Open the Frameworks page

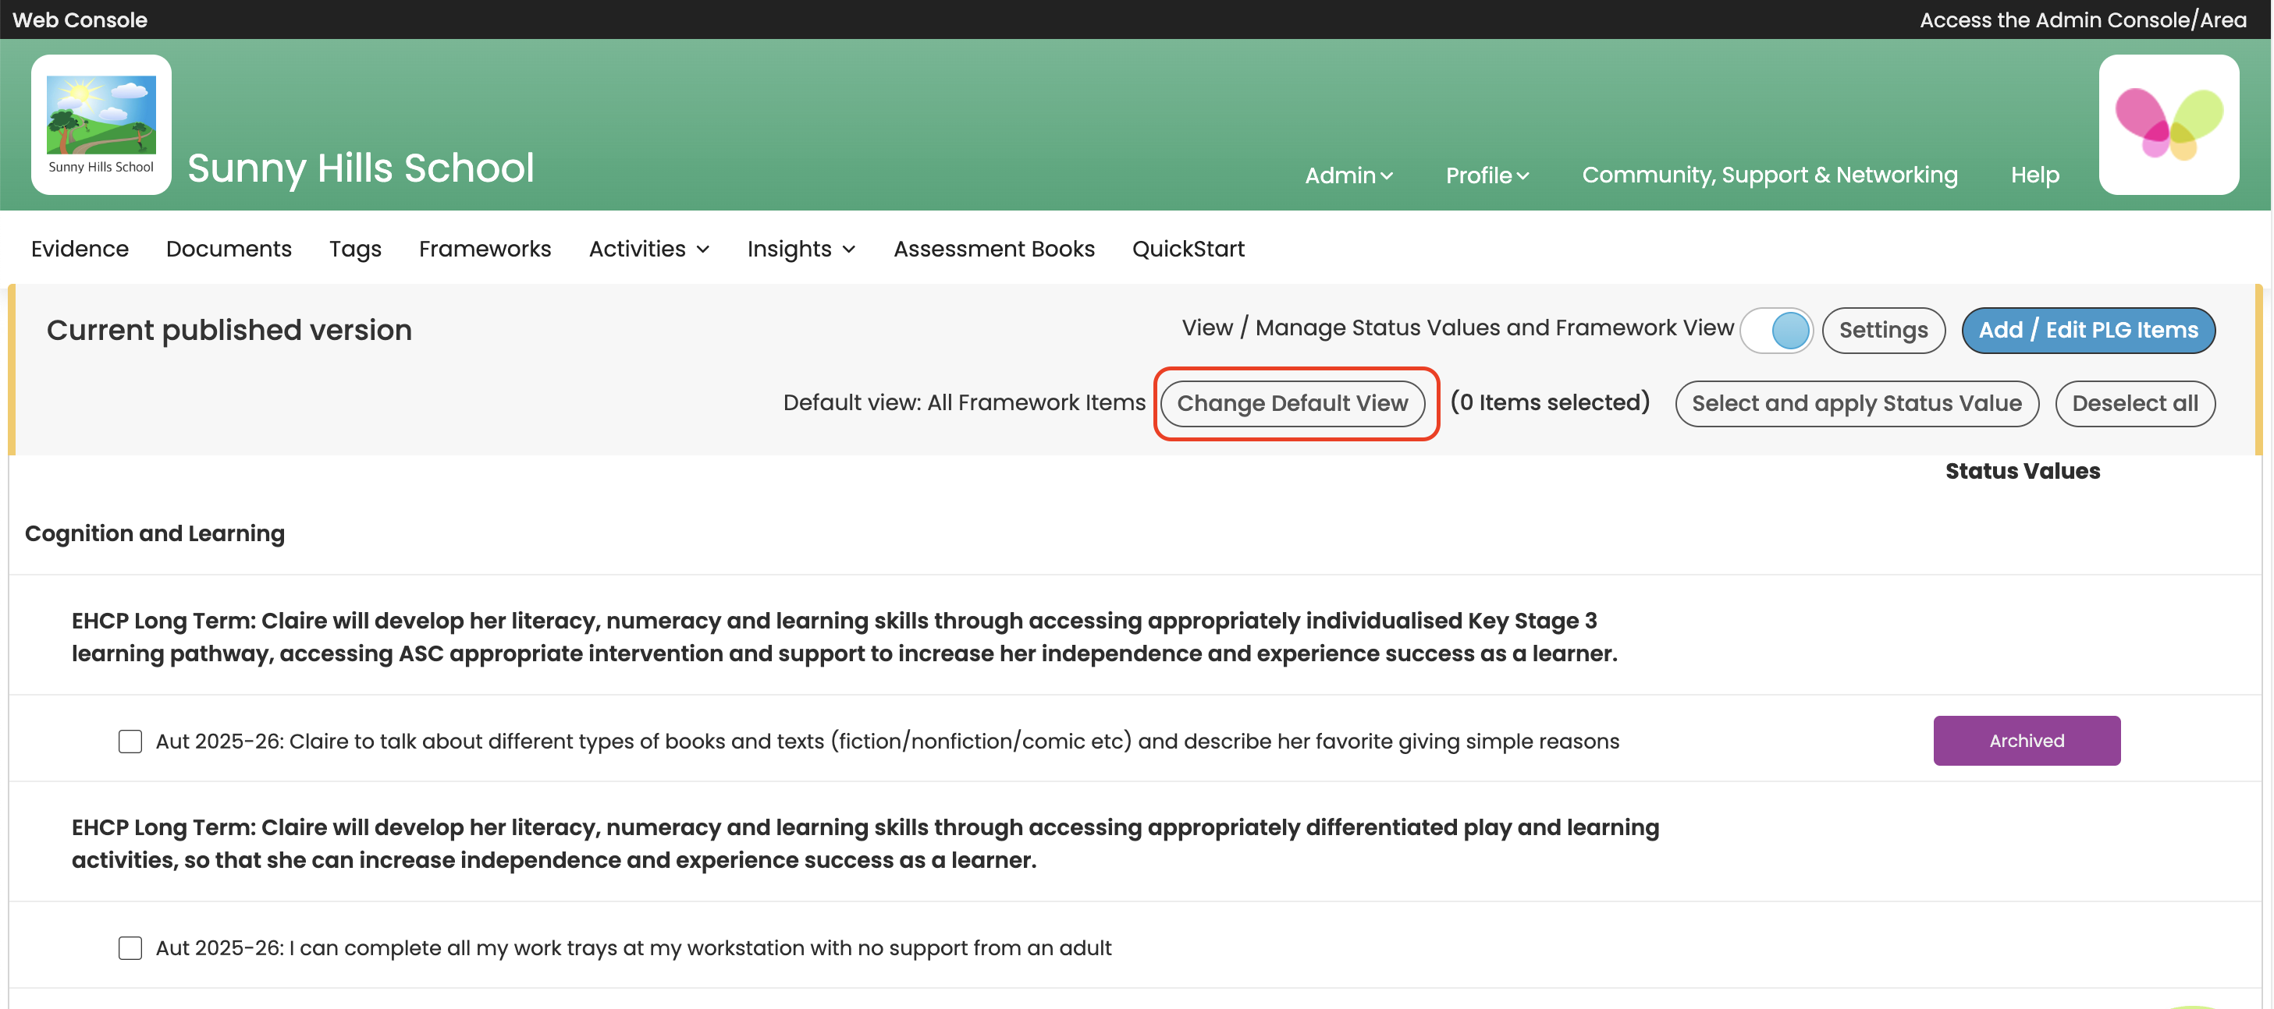pyautogui.click(x=485, y=249)
